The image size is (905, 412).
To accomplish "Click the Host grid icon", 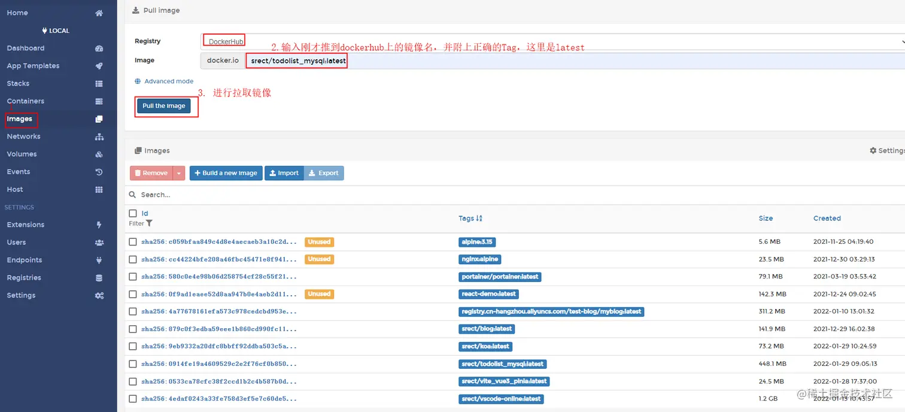I will click(99, 190).
